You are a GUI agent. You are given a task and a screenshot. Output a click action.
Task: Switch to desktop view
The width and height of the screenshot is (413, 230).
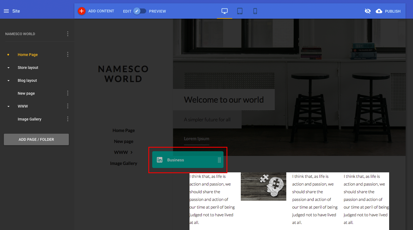coord(225,11)
